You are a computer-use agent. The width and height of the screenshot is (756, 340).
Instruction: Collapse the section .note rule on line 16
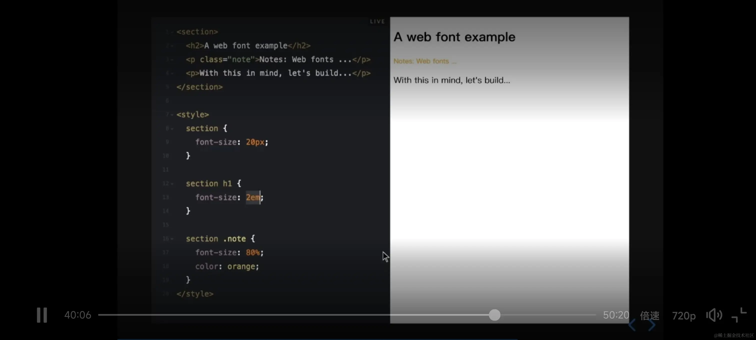(x=172, y=239)
